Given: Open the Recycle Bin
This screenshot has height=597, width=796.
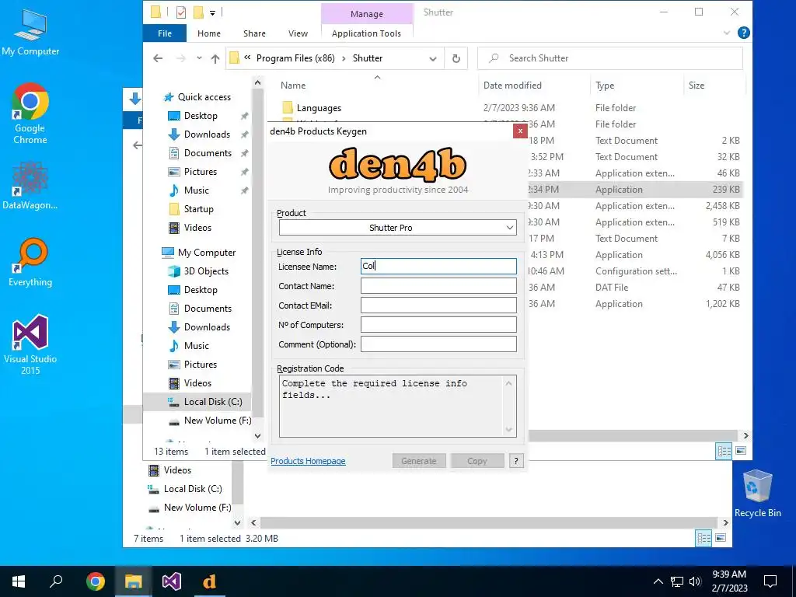Looking at the screenshot, I should pyautogui.click(x=757, y=494).
